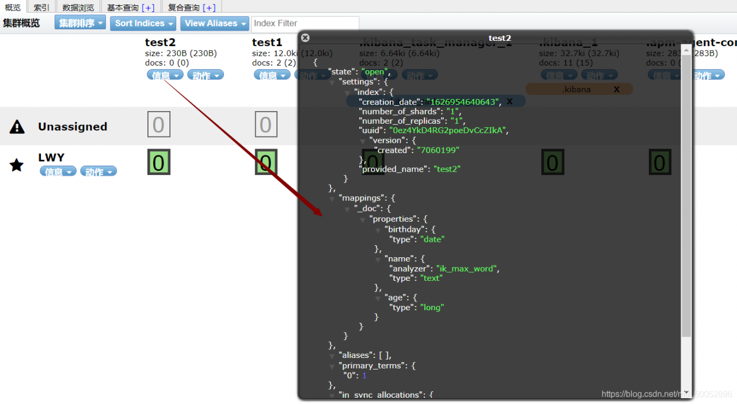Click the star icon beside LWY node
This screenshot has width=737, height=404.
tap(17, 166)
